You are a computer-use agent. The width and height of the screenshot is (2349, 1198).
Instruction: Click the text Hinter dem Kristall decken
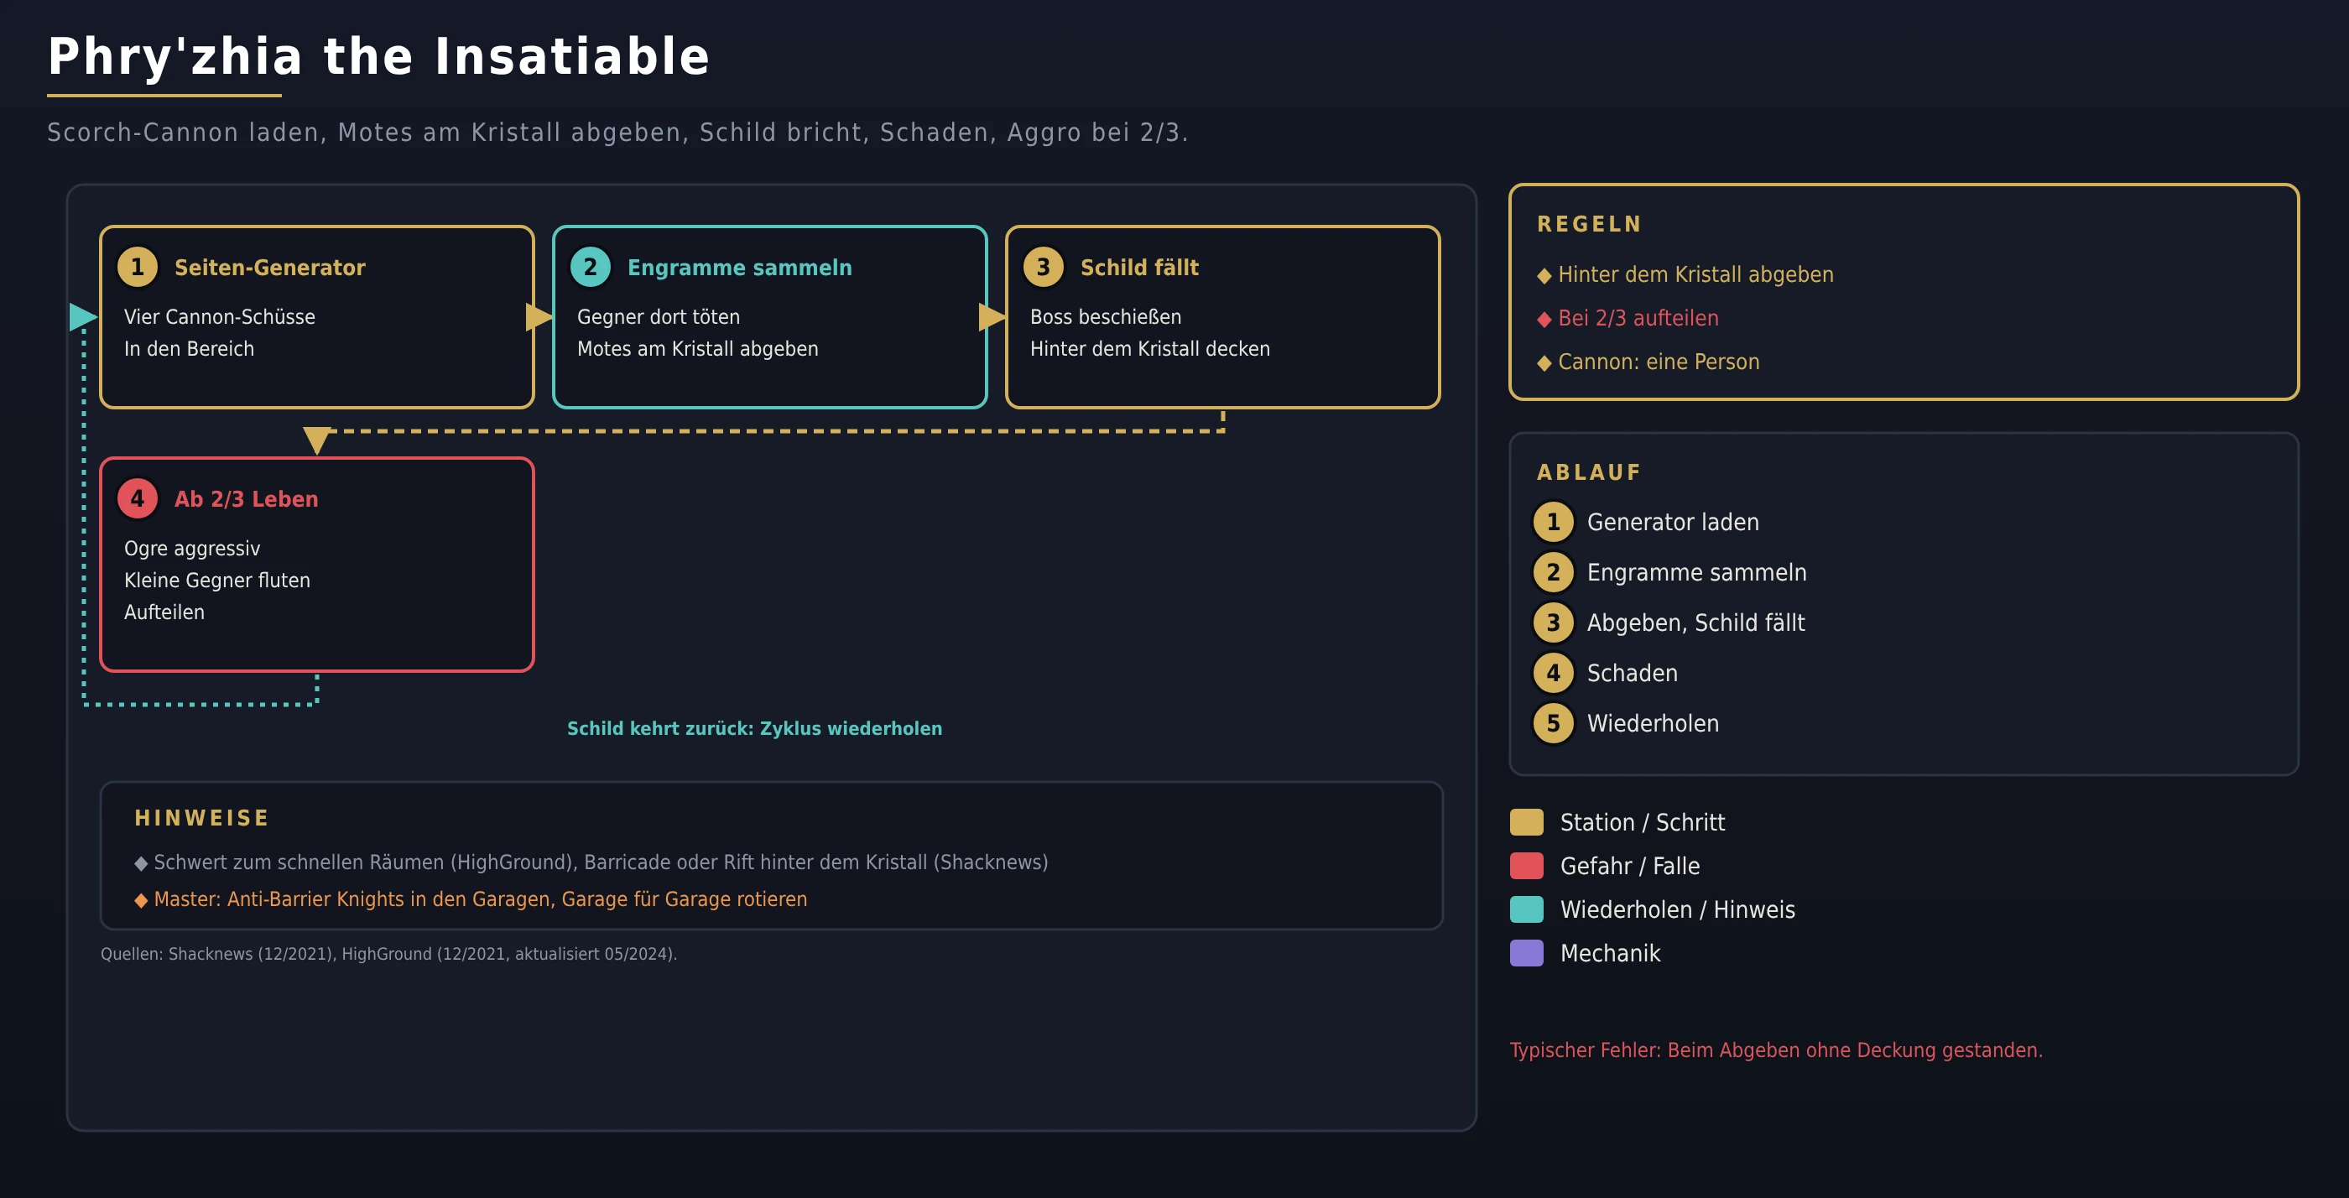coord(1150,348)
